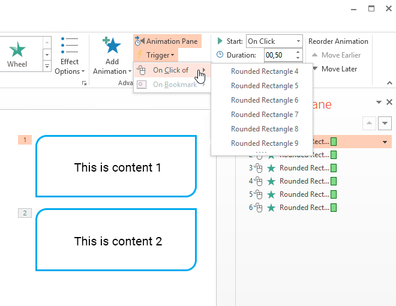396x306 pixels.
Task: Open Effect Options
Action: [70, 58]
